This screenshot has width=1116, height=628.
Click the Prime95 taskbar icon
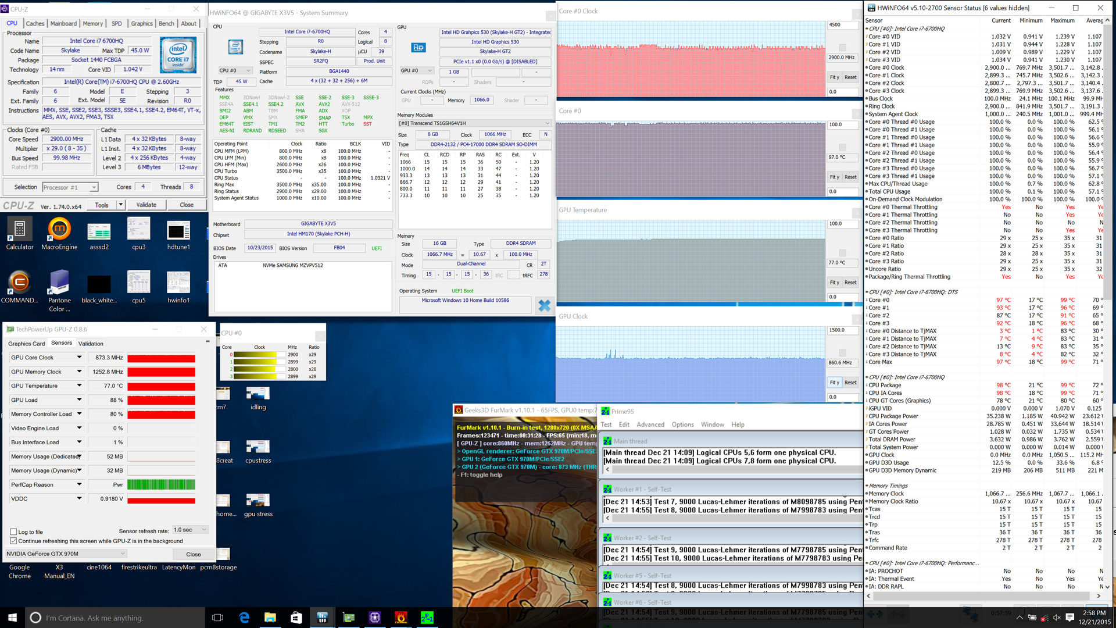point(427,618)
